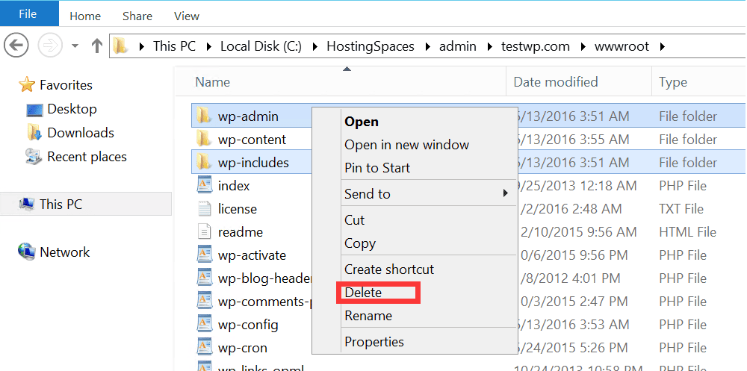The width and height of the screenshot is (747, 371).
Task: Choose Properties in the context menu
Action: click(374, 342)
